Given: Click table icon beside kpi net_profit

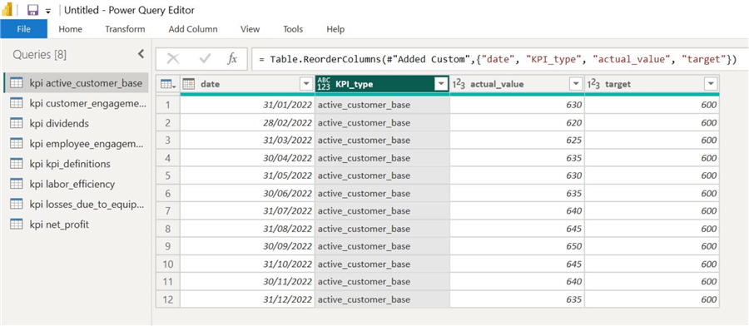Looking at the screenshot, I should pos(17,225).
